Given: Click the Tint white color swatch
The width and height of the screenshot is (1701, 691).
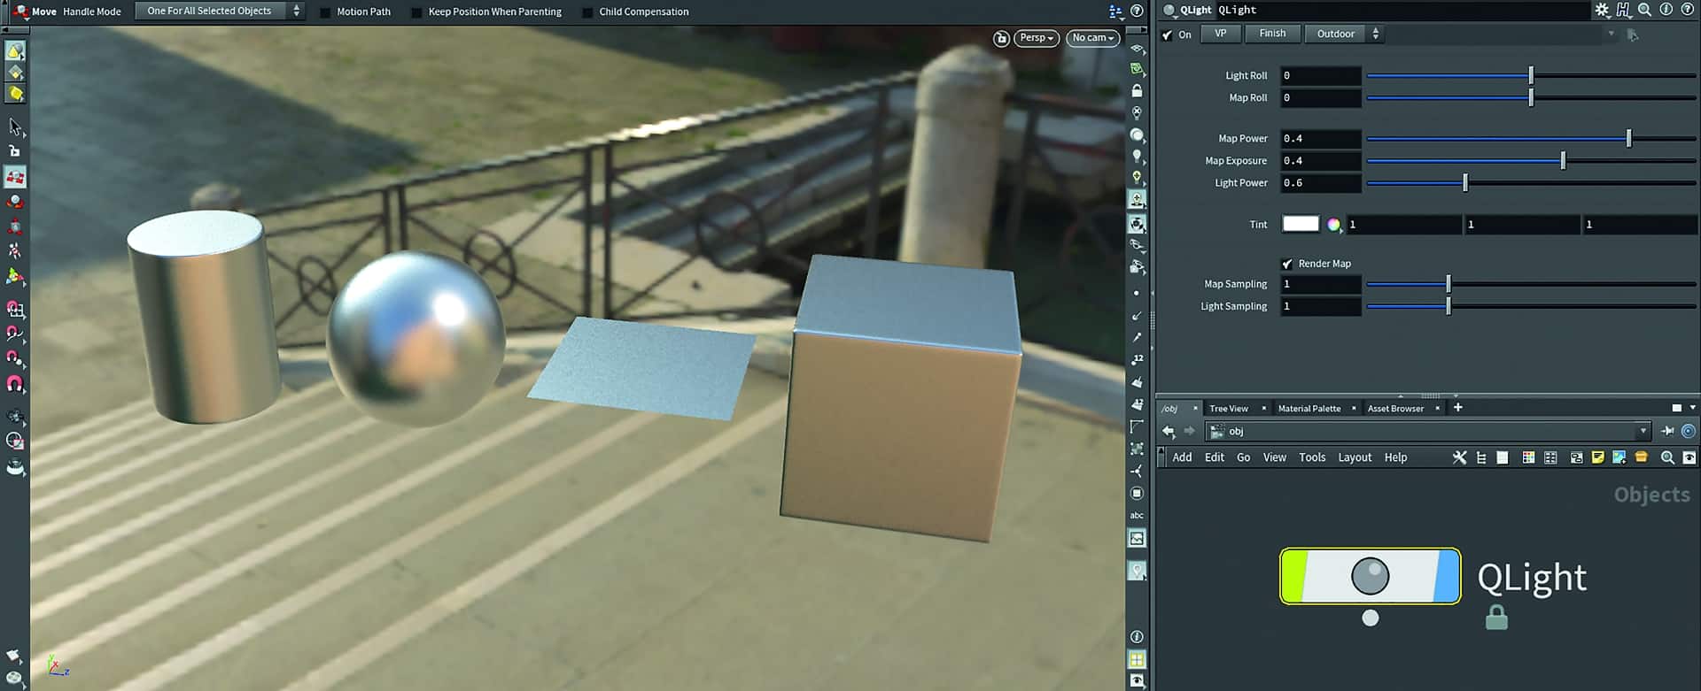Looking at the screenshot, I should pyautogui.click(x=1301, y=224).
